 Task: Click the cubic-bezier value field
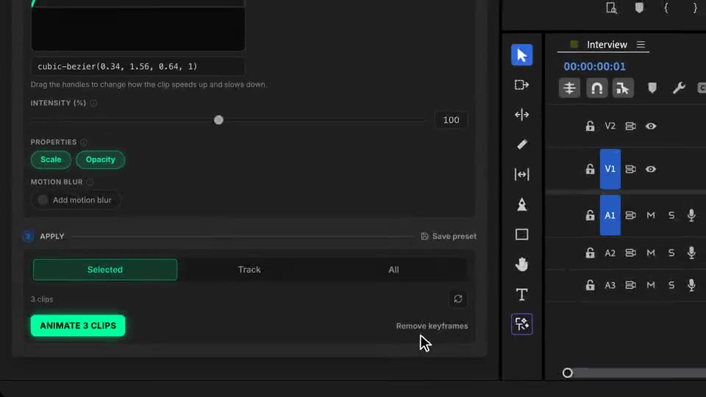pos(138,67)
